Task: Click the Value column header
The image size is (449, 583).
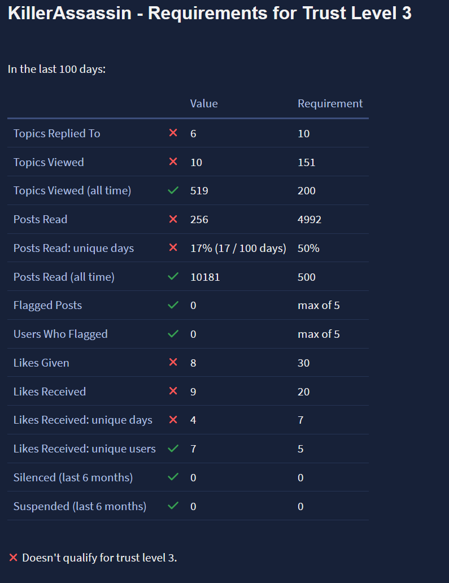Action: (x=204, y=104)
